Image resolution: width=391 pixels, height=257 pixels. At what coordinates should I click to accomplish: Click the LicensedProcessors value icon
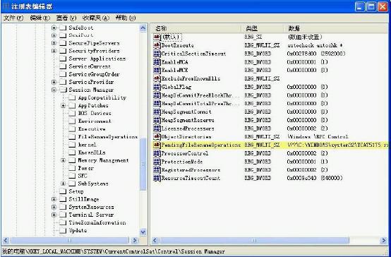tap(157, 128)
